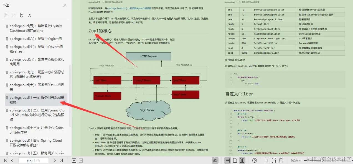
Task: Open the zoom percentage dropdown
Action: tap(295, 160)
